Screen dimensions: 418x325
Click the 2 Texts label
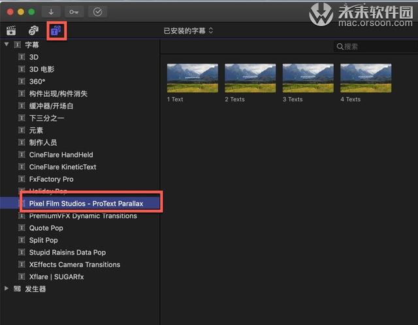pos(235,99)
